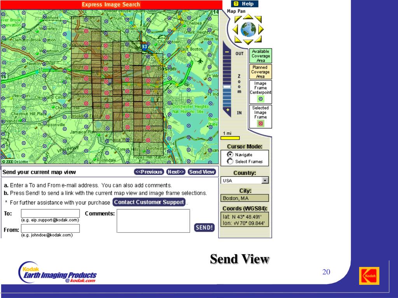This screenshot has width=398, height=298.
Task: Click the Kodak logo in slide corner
Action: [369, 276]
